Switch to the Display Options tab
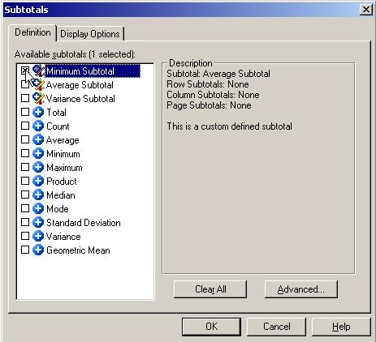376x342 pixels. pyautogui.click(x=90, y=34)
